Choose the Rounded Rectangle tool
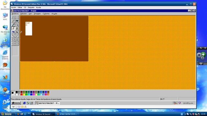The image size is (207, 116). pos(17,43)
